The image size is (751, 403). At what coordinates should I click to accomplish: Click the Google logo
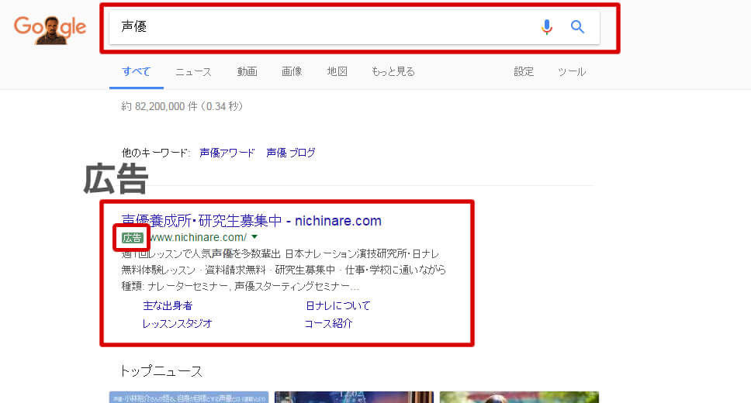[50, 29]
